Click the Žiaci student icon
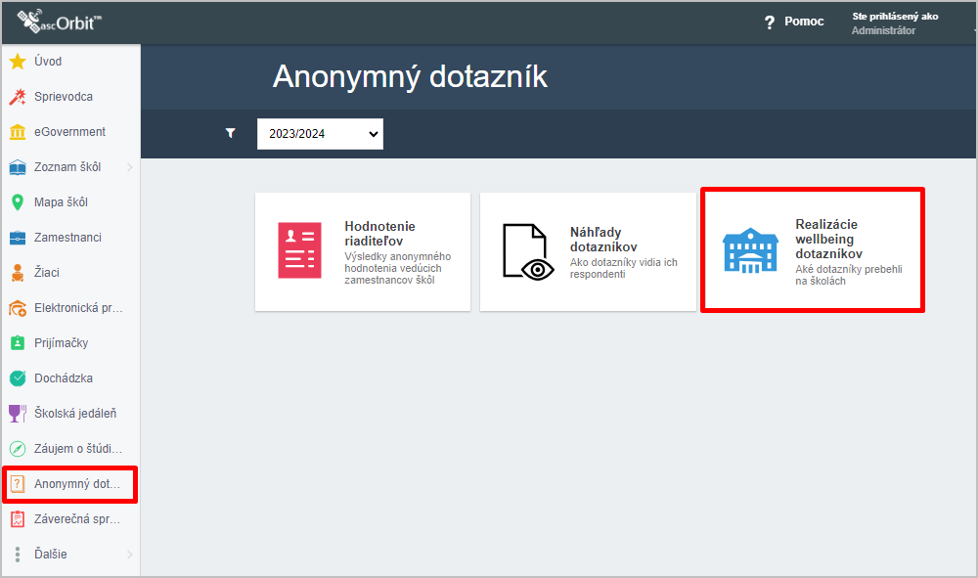 18,273
